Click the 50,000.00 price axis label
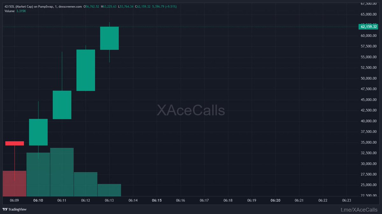The width and height of the screenshot is (382, 214). pyautogui.click(x=369, y=78)
